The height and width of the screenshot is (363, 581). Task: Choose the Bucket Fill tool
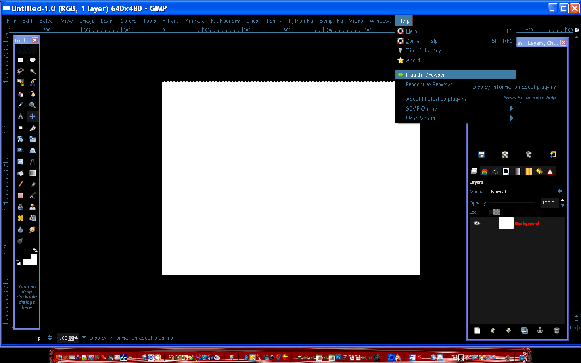pos(21,173)
